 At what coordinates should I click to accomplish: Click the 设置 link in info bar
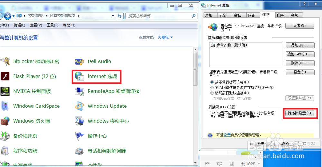pyautogui.click(x=227, y=135)
